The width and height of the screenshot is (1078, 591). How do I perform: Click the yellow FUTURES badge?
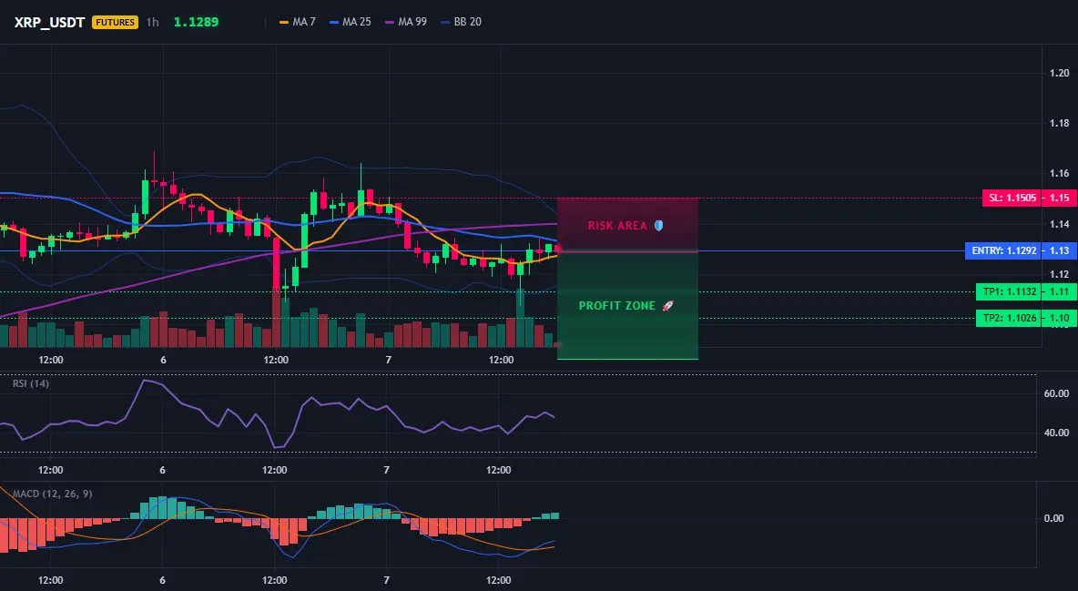(x=115, y=22)
